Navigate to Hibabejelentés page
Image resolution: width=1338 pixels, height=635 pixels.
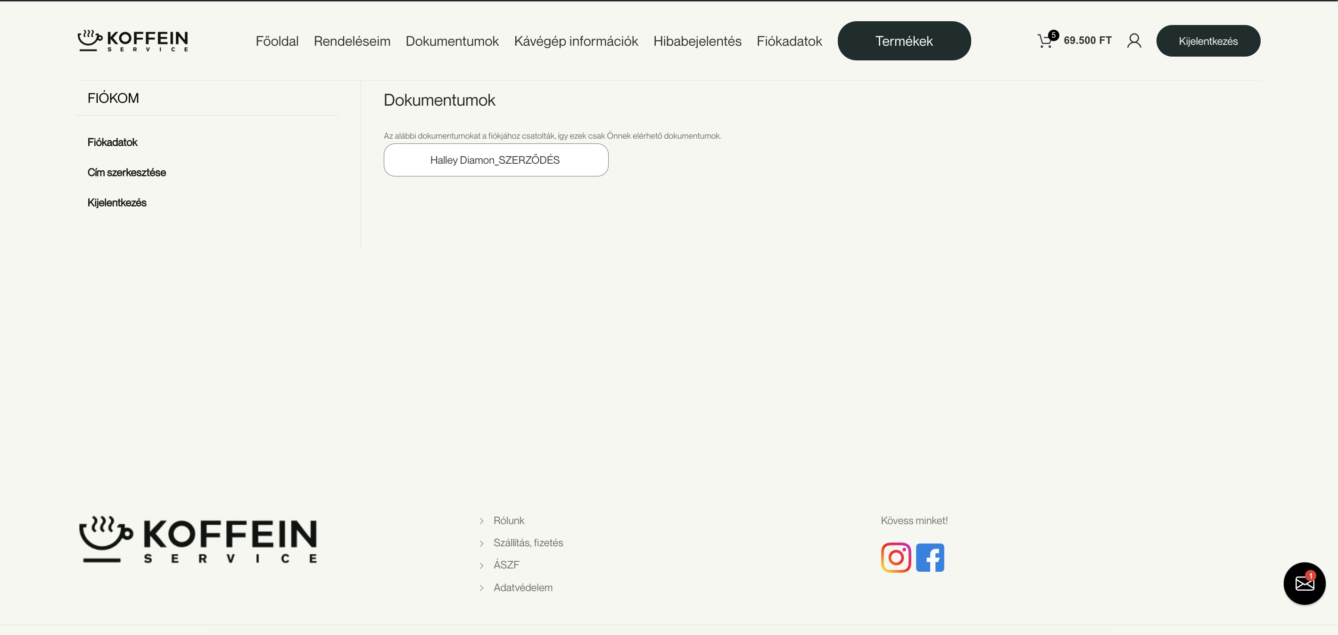697,41
